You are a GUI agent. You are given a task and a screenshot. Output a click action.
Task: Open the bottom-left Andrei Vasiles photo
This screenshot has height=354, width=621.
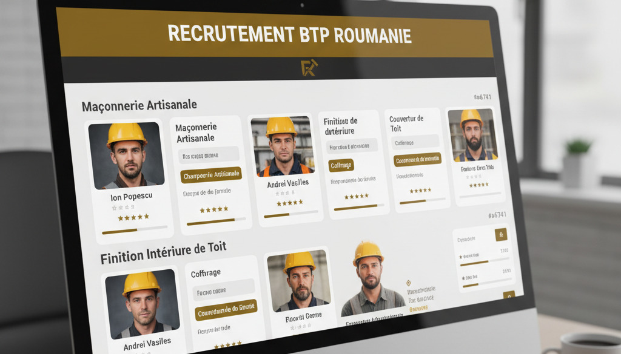pyautogui.click(x=143, y=304)
